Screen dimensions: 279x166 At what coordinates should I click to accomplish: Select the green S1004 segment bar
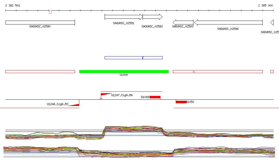(x=124, y=72)
